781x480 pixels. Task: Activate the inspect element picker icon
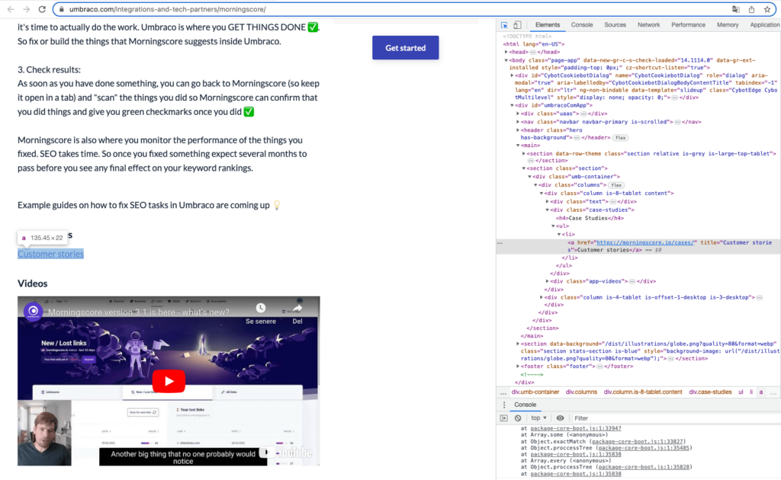coord(504,25)
